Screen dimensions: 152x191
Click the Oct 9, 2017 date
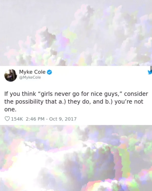click(63, 119)
